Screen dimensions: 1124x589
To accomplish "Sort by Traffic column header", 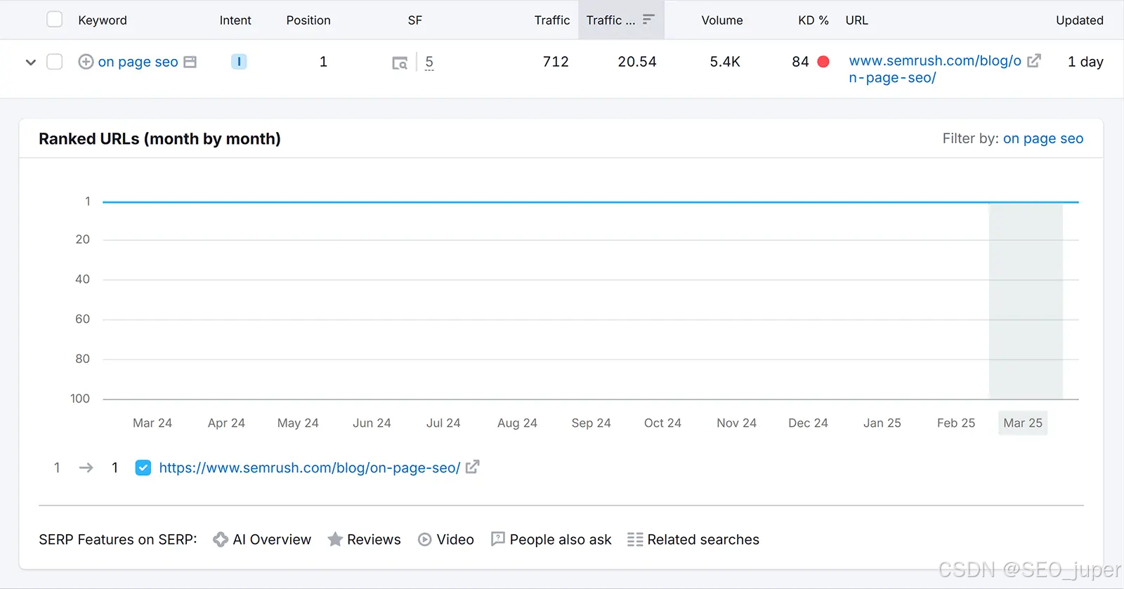I will click(552, 20).
